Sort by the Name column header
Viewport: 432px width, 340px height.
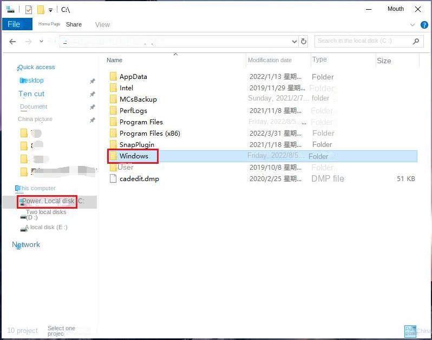coord(114,60)
